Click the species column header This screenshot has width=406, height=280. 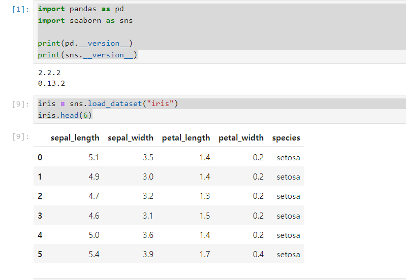[286, 138]
